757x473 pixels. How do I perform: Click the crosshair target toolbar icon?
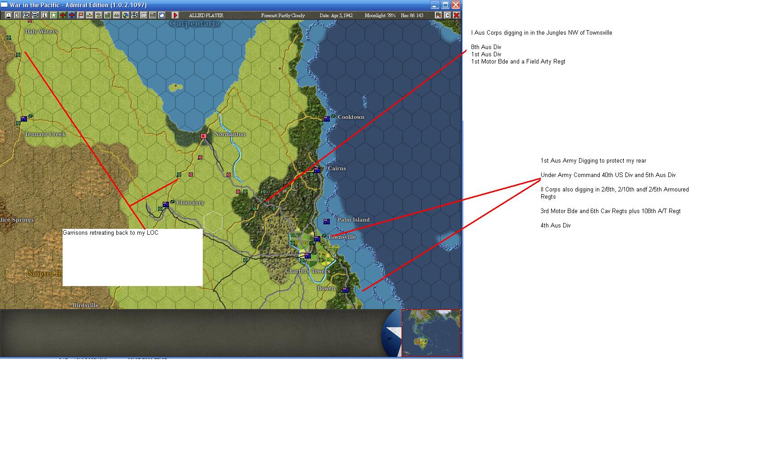[x=135, y=15]
